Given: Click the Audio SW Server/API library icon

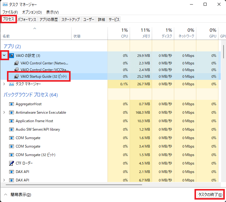Looking at the screenshot, I should [x=12, y=129].
